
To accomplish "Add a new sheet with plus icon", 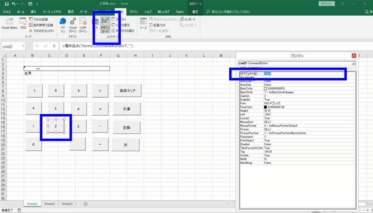I will tap(86, 204).
